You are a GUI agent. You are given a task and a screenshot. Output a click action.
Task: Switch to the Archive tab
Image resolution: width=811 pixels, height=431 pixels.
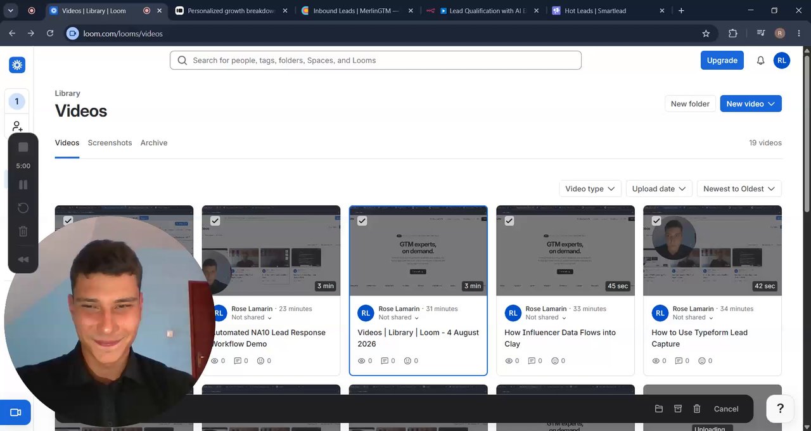coord(154,143)
